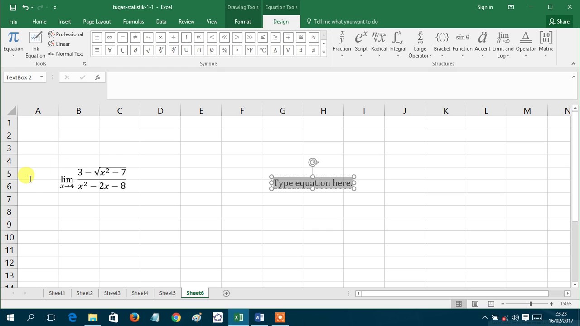Open Ink Equation tool
This screenshot has height=326, width=580.
click(x=35, y=45)
